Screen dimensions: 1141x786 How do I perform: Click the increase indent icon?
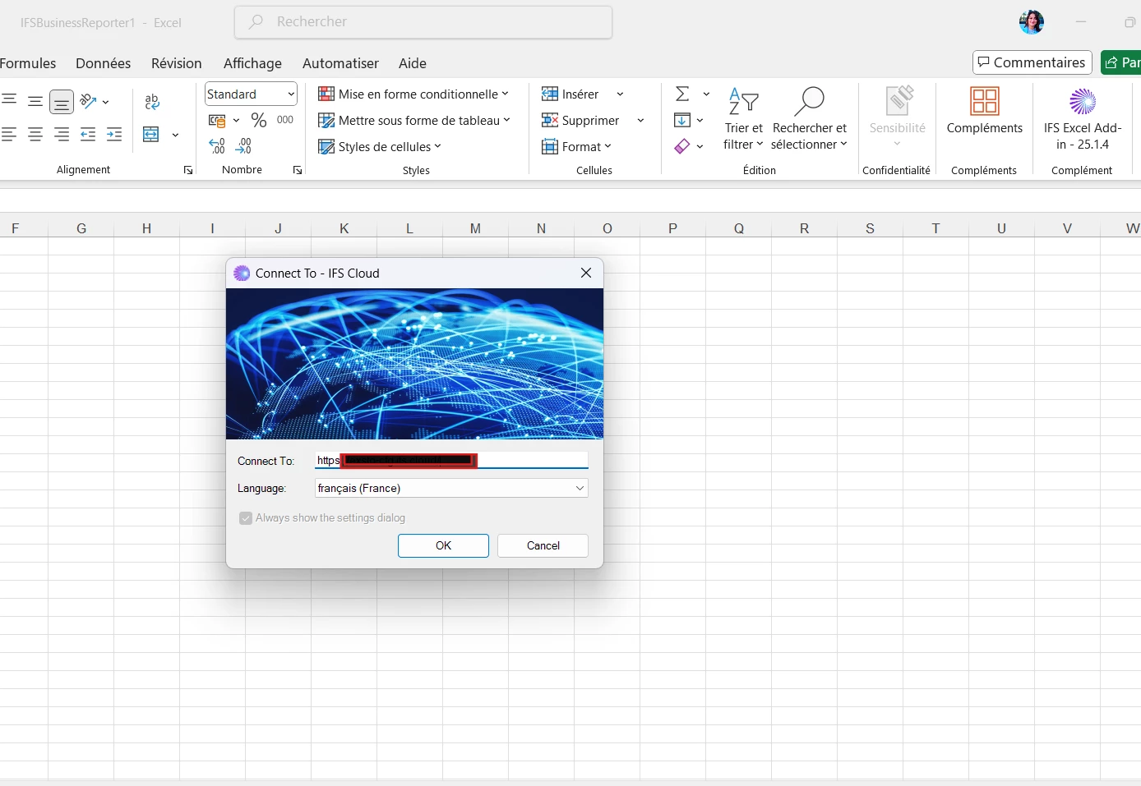pyautogui.click(x=114, y=135)
